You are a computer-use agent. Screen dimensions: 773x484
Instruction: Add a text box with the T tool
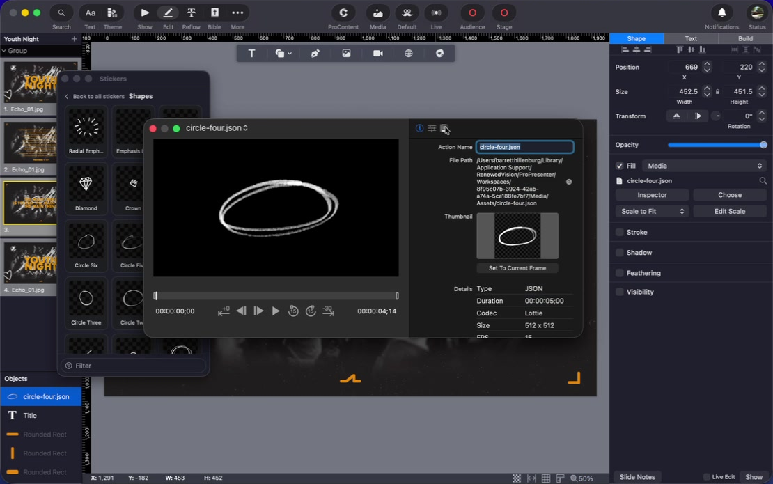(x=251, y=53)
